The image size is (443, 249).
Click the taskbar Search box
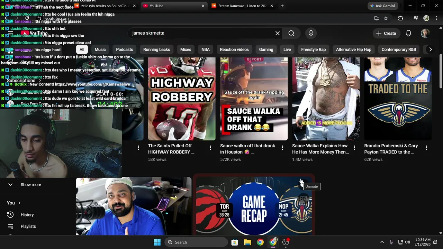click(x=196, y=242)
